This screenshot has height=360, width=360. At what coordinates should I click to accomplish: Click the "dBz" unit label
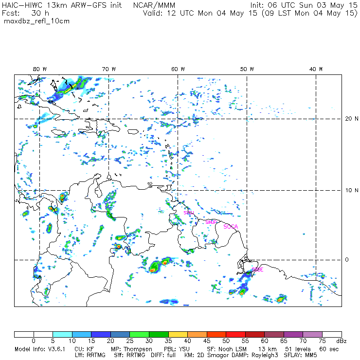(x=342, y=341)
